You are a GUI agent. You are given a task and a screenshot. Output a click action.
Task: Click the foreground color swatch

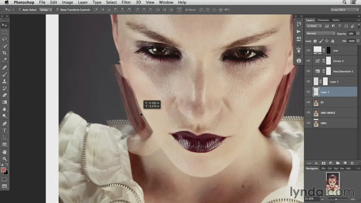pos(3,170)
